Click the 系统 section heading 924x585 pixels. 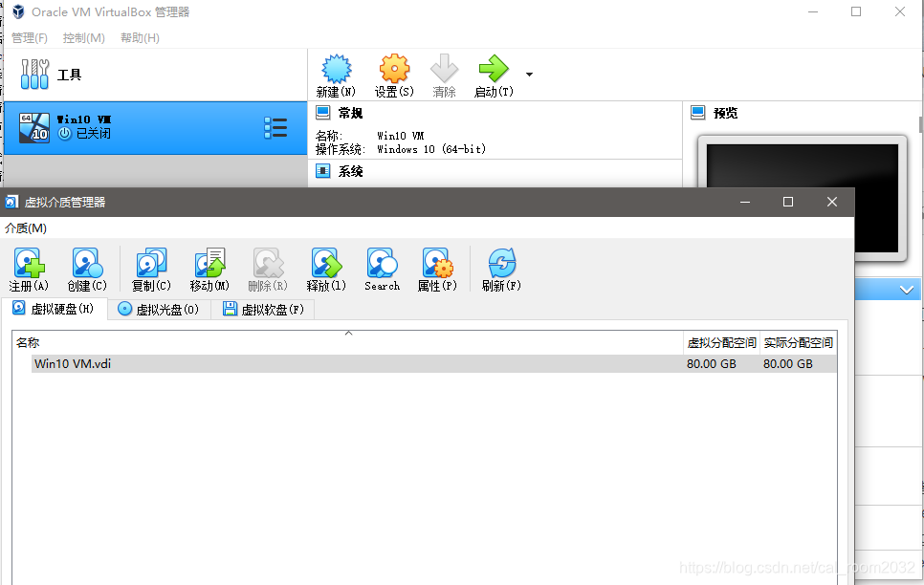point(351,171)
